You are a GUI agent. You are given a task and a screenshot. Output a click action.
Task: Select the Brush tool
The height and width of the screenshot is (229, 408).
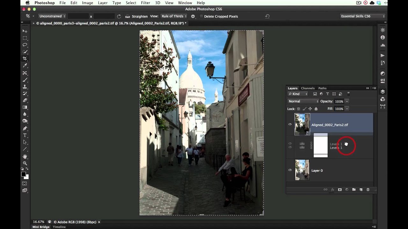[25, 80]
